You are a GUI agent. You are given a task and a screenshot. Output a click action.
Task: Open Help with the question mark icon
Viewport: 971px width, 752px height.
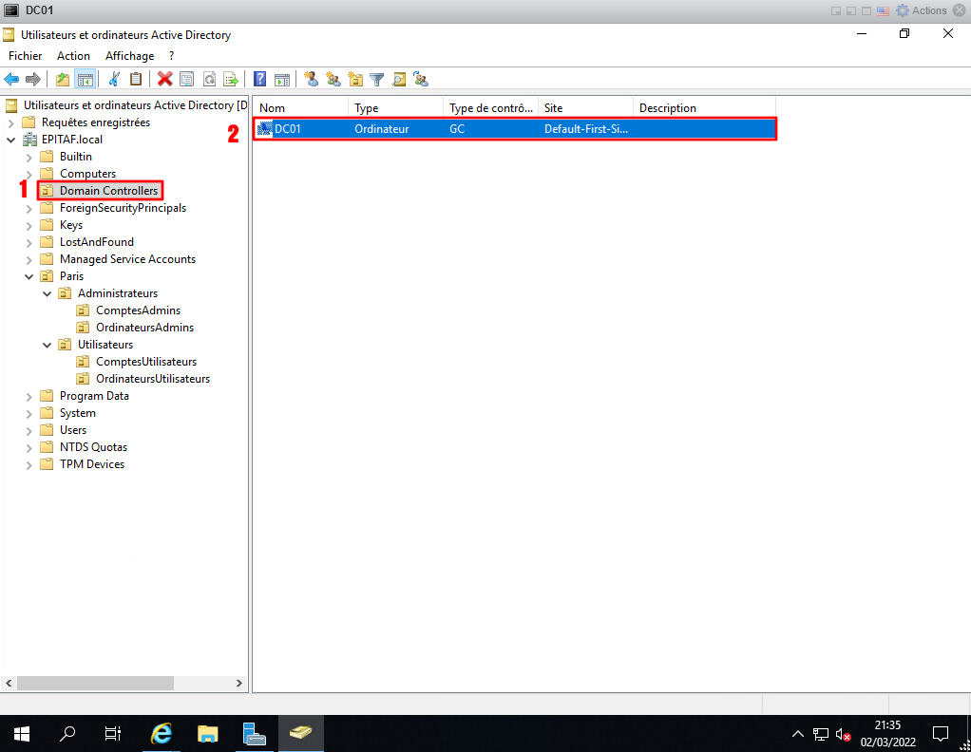pos(259,80)
